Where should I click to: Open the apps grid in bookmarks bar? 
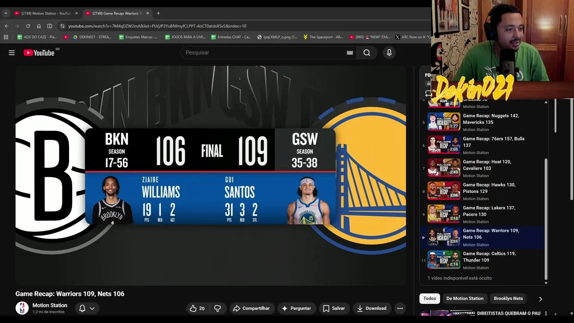point(6,37)
